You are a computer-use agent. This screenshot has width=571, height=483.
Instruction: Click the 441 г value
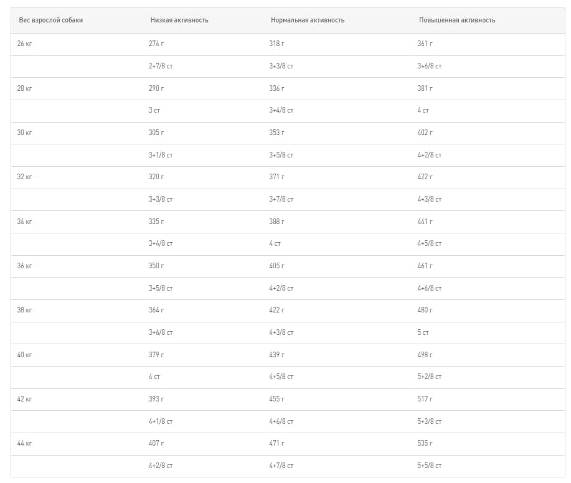(x=425, y=222)
